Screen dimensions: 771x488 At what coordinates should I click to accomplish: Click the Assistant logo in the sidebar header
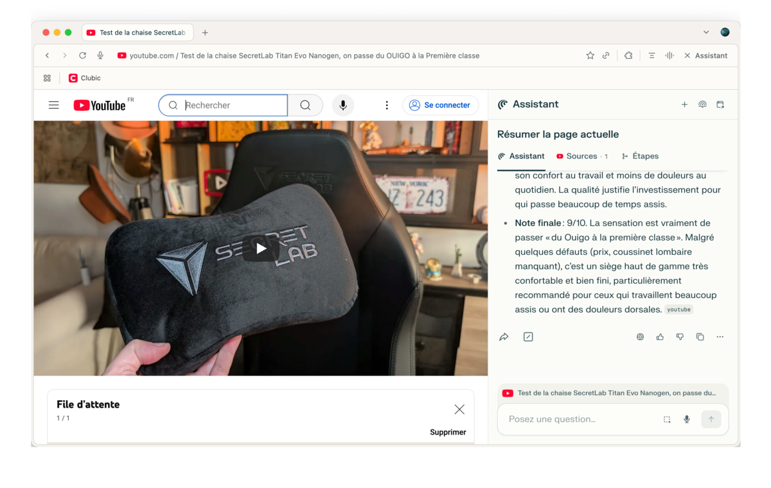tap(502, 105)
